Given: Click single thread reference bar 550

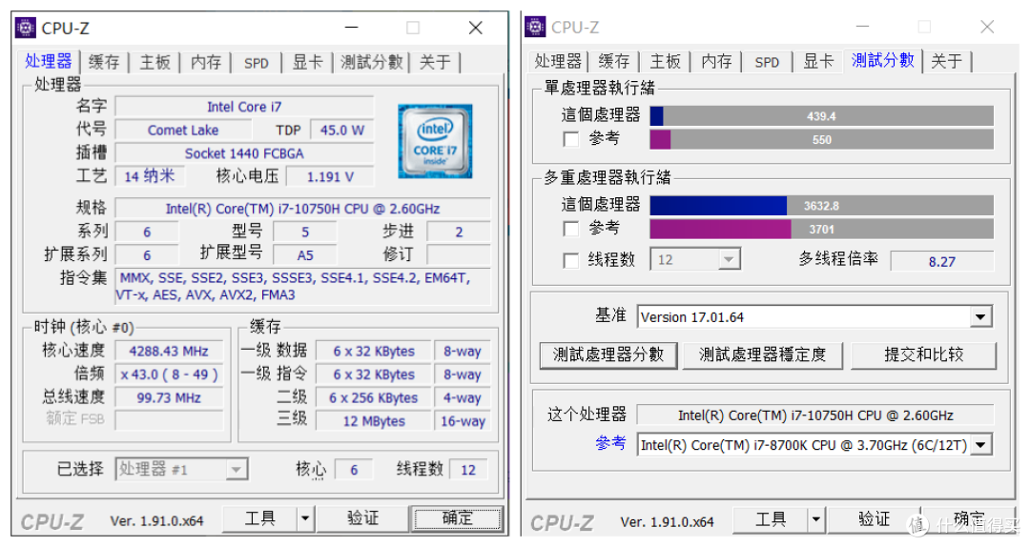Looking at the screenshot, I should click(x=822, y=140).
